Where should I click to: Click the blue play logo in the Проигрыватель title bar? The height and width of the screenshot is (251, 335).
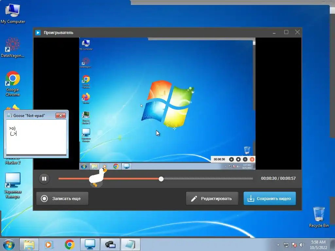[x=38, y=33]
